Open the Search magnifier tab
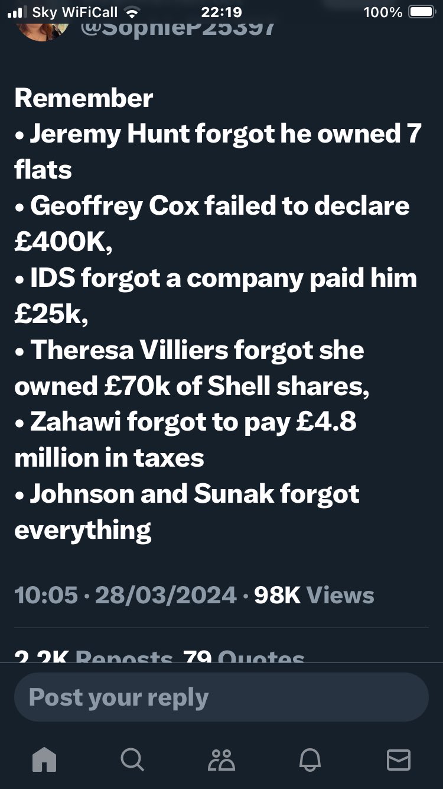This screenshot has width=443, height=789. (x=132, y=759)
